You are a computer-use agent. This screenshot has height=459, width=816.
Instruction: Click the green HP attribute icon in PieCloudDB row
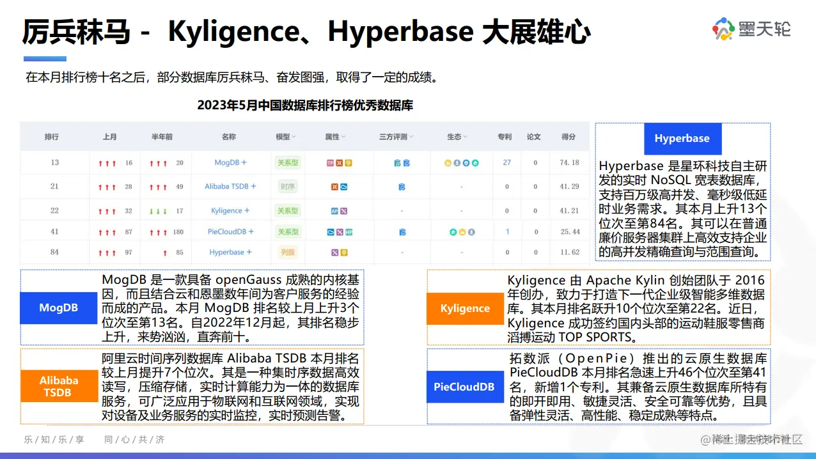(349, 232)
